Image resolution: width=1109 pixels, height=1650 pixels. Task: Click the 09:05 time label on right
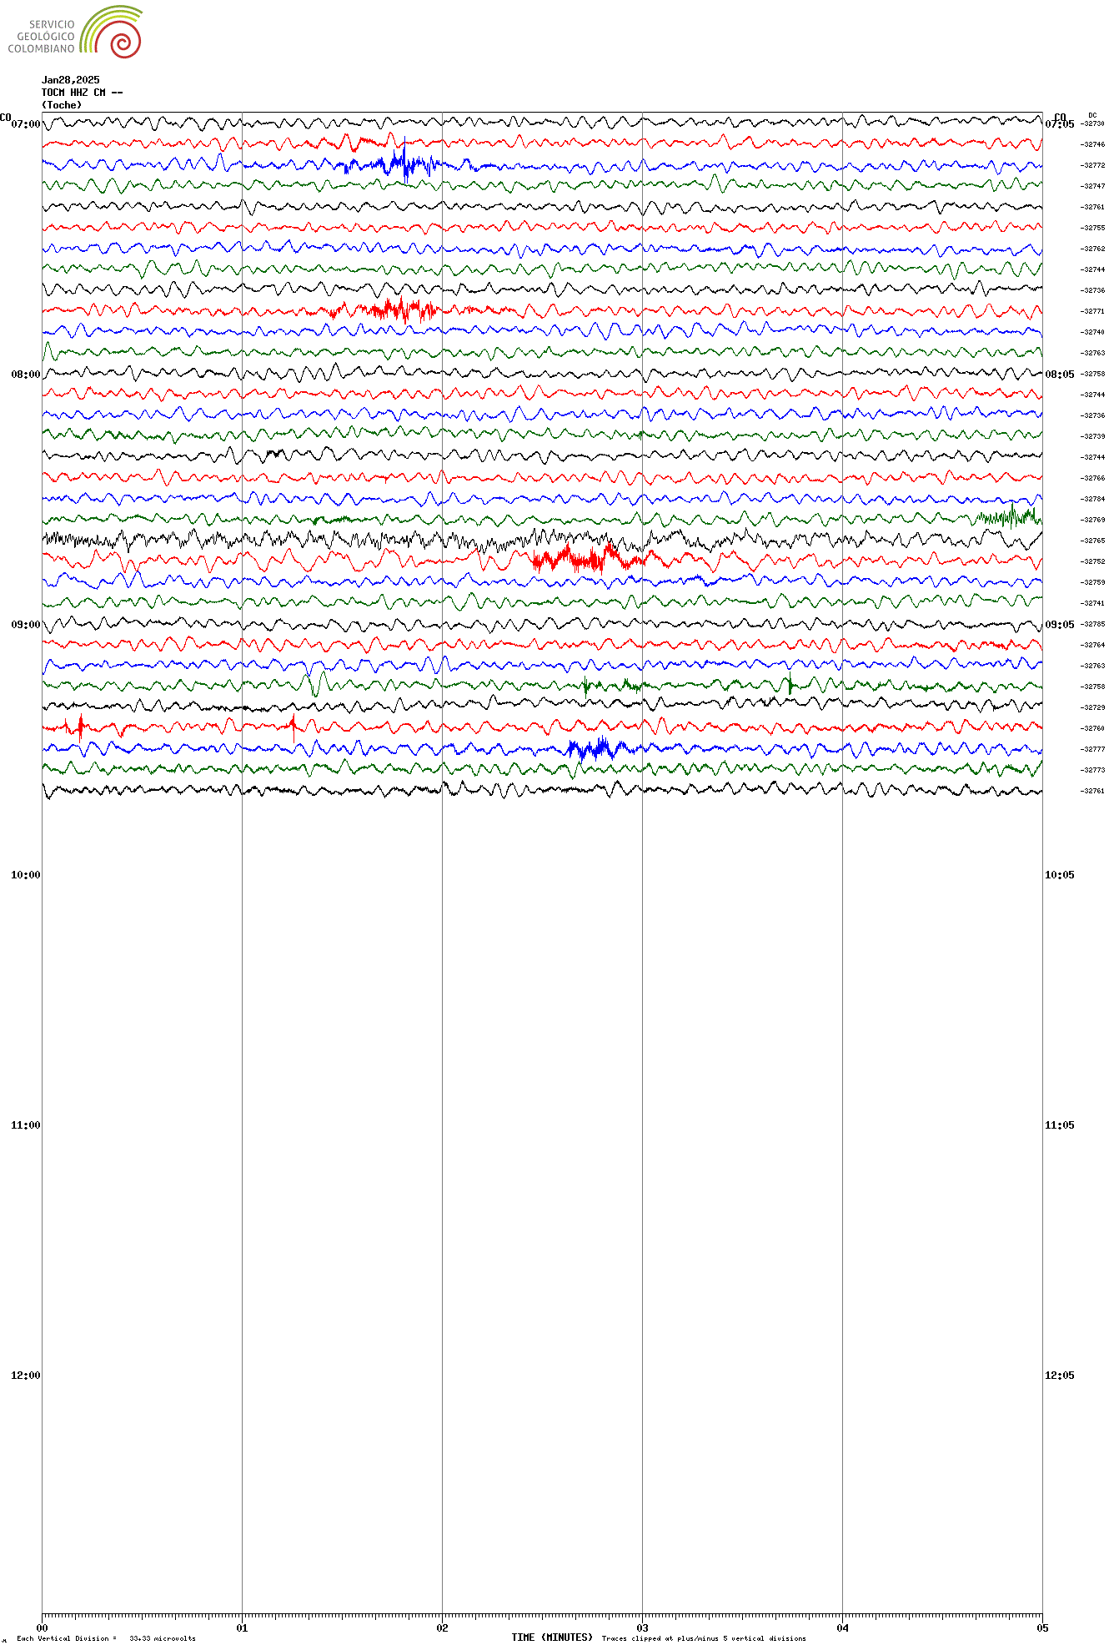[1060, 625]
